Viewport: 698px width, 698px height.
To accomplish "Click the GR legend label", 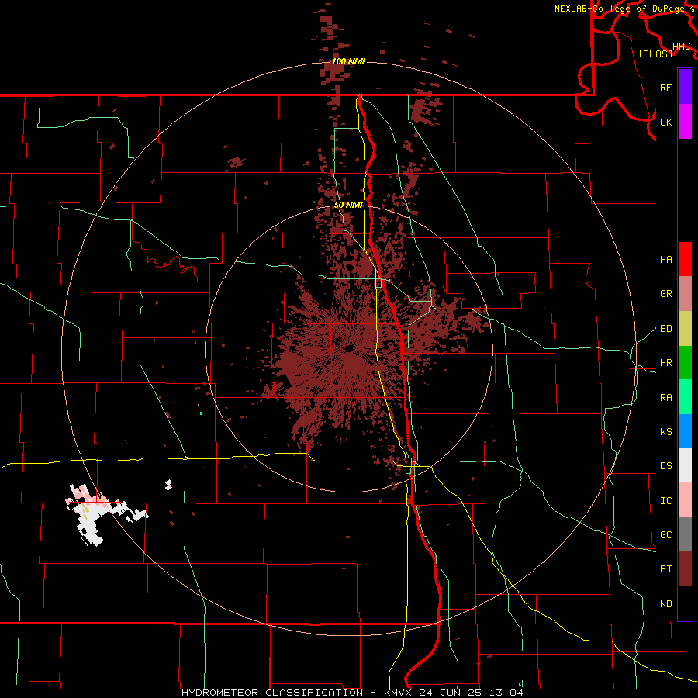I will (x=665, y=294).
